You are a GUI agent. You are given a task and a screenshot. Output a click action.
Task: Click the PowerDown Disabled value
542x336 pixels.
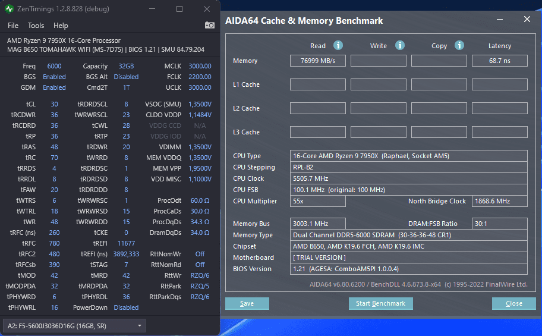pyautogui.click(x=126, y=307)
